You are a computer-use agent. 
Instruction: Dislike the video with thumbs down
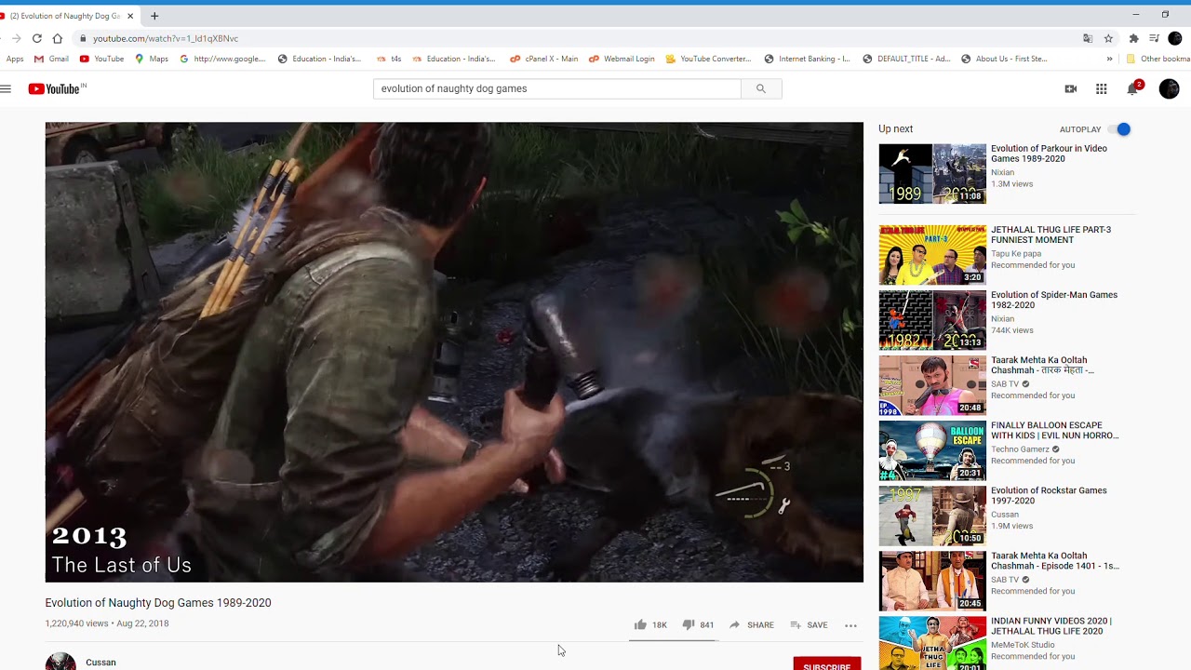coord(689,624)
